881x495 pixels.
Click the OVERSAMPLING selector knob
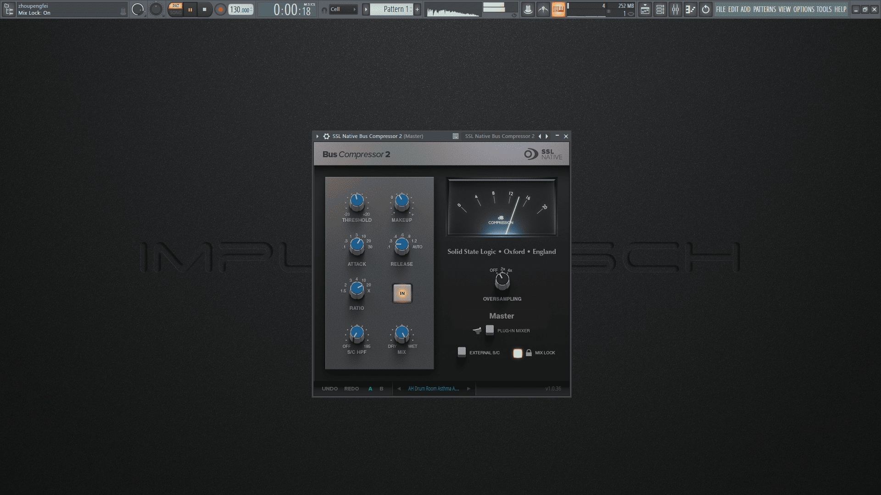click(x=502, y=281)
